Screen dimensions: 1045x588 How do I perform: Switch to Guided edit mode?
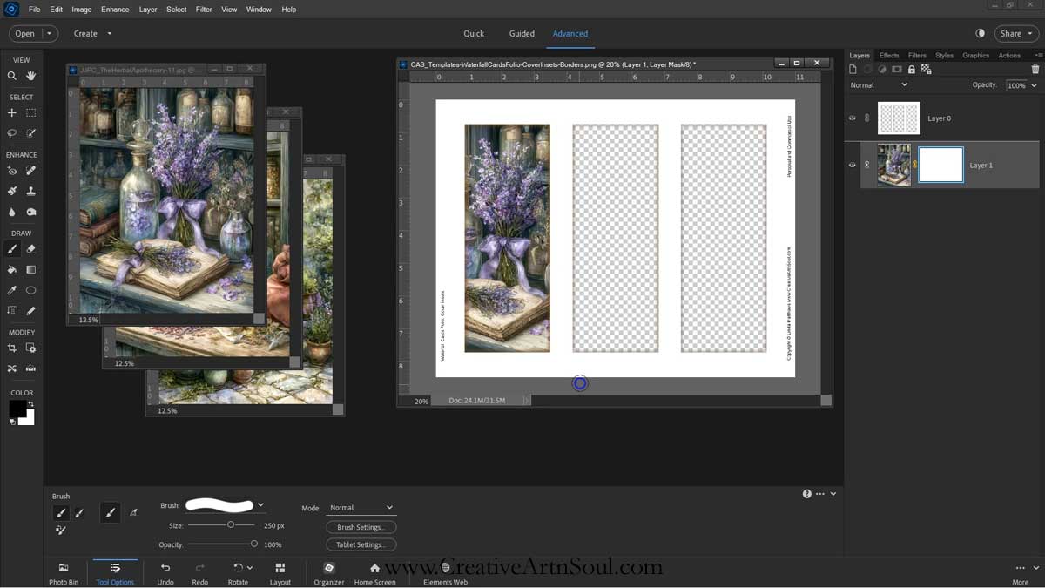[x=522, y=33]
